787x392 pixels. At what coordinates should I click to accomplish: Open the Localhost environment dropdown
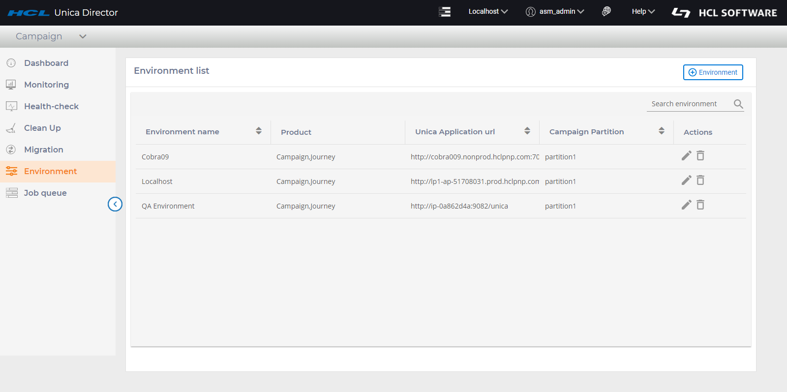(488, 11)
